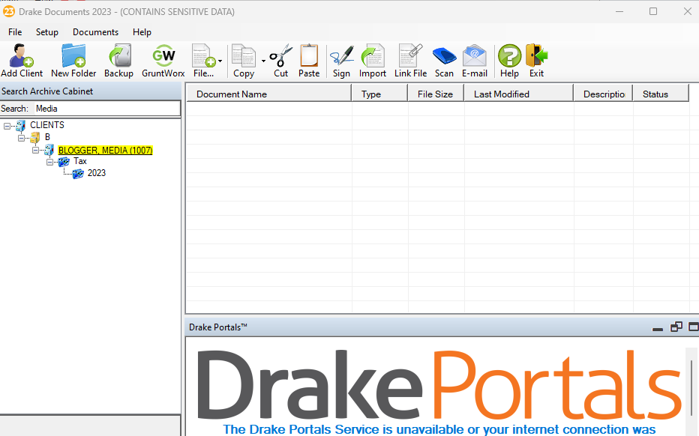Click the BLOGGER, MEDIA client icon
This screenshot has height=436, width=699.
coord(49,150)
